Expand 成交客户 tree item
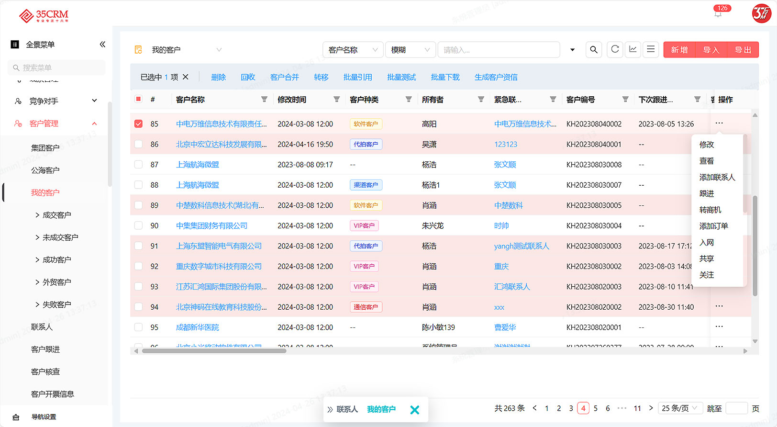 (37, 215)
